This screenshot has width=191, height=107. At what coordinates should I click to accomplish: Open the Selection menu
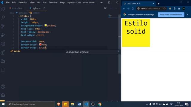[23, 2]
